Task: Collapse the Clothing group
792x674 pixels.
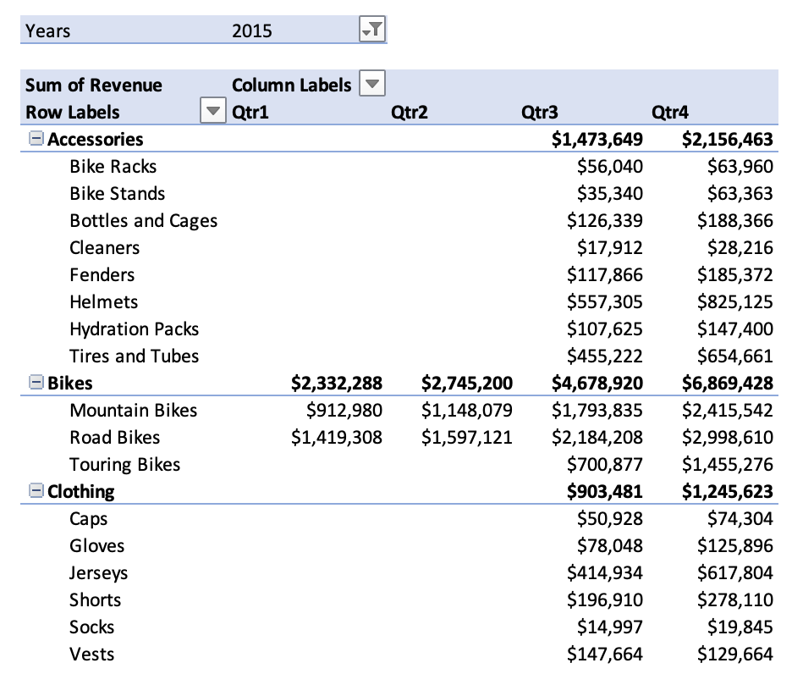Action: point(36,490)
